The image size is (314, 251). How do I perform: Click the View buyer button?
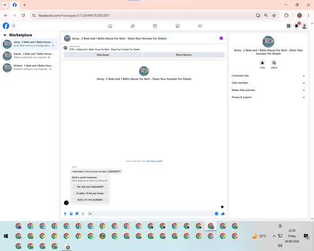[x=102, y=55]
